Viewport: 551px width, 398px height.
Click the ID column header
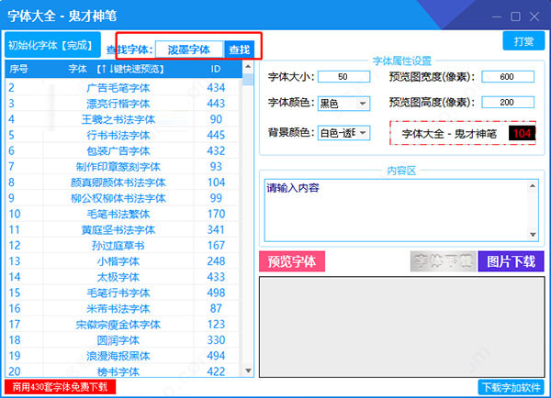pyautogui.click(x=216, y=69)
